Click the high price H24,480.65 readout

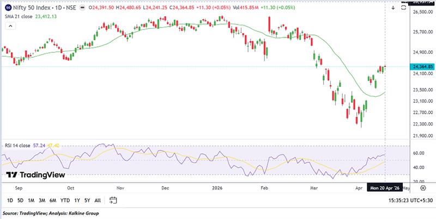click(x=129, y=8)
